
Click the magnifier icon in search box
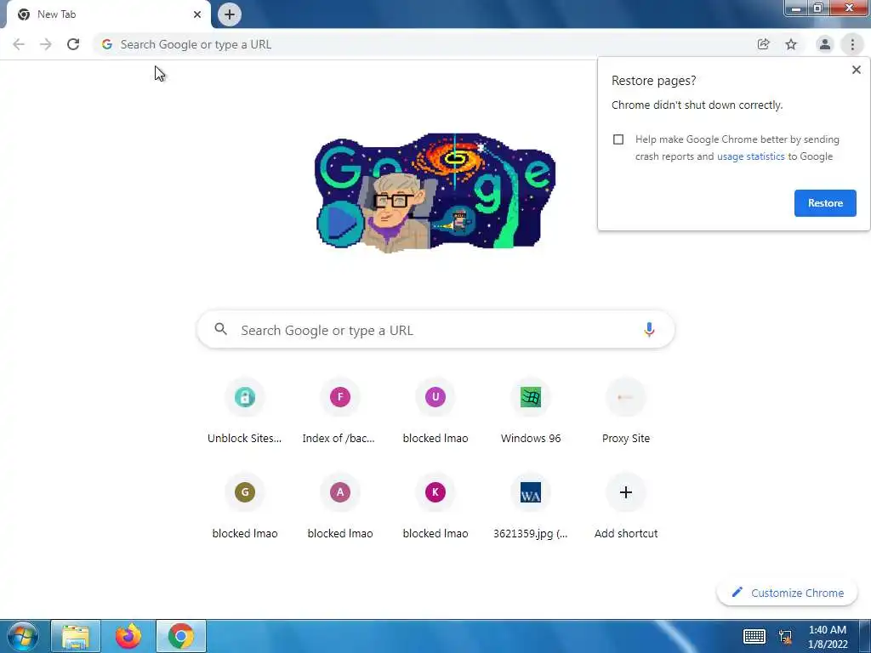point(220,329)
